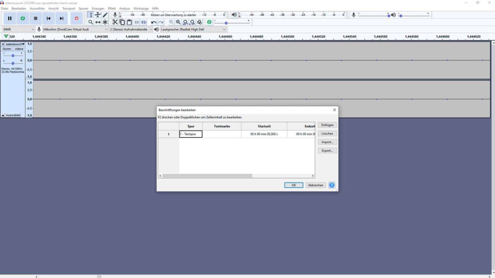This screenshot has height=278, width=495.
Task: Select the Envelope tool
Action: (x=98, y=15)
